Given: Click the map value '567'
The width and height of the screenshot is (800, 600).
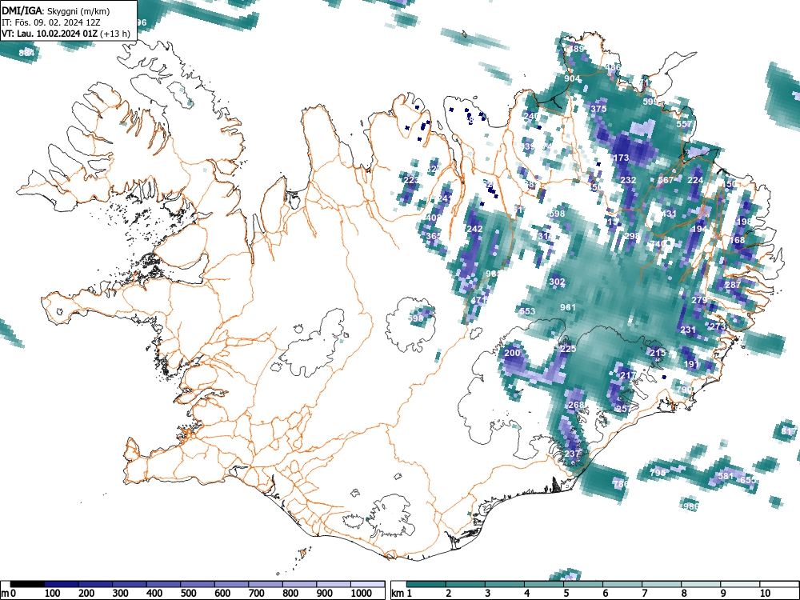Looking at the screenshot, I should [666, 180].
